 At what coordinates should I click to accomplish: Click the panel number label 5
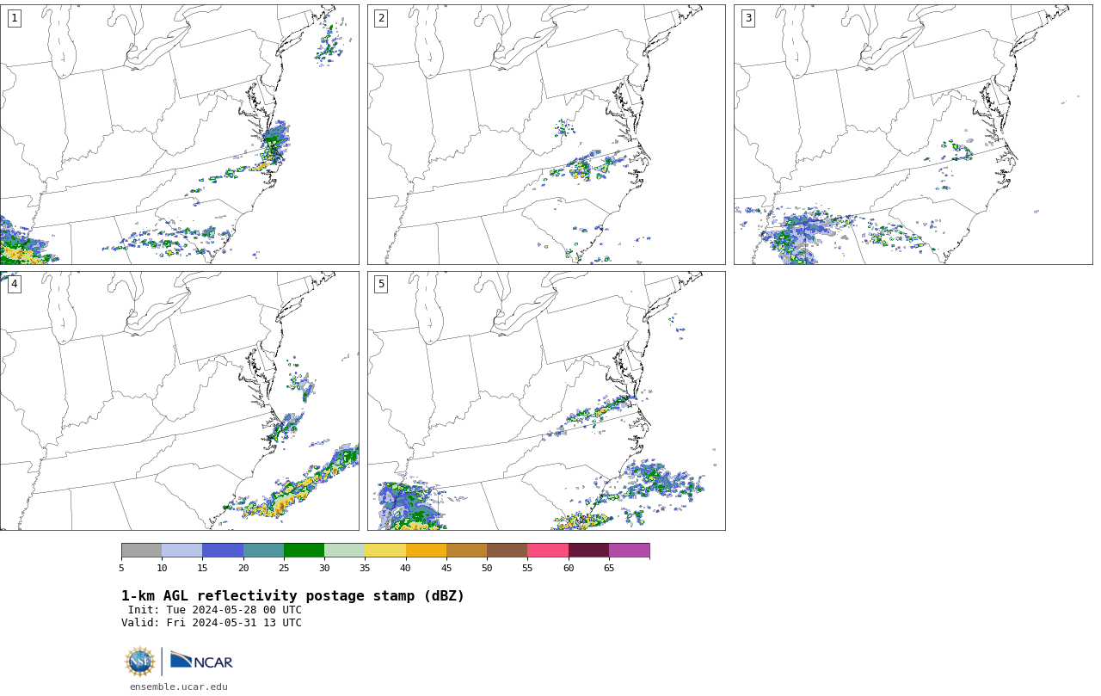pyautogui.click(x=381, y=284)
